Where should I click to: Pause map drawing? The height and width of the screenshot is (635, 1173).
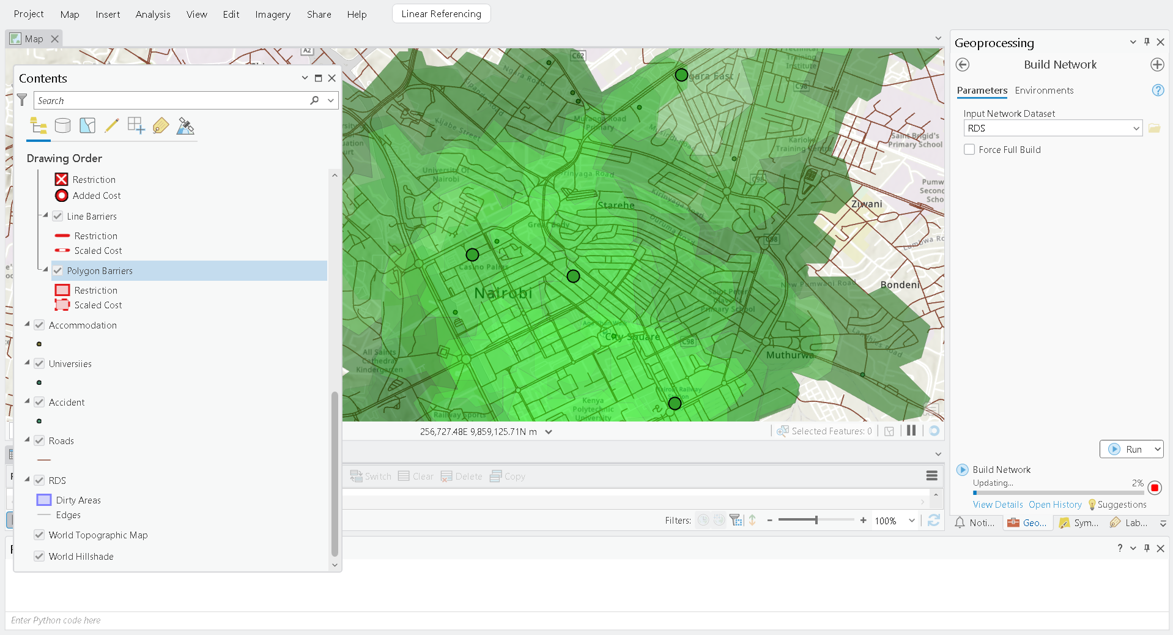(911, 431)
